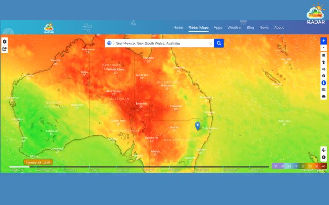Click the Sydney city label

pos(201,150)
